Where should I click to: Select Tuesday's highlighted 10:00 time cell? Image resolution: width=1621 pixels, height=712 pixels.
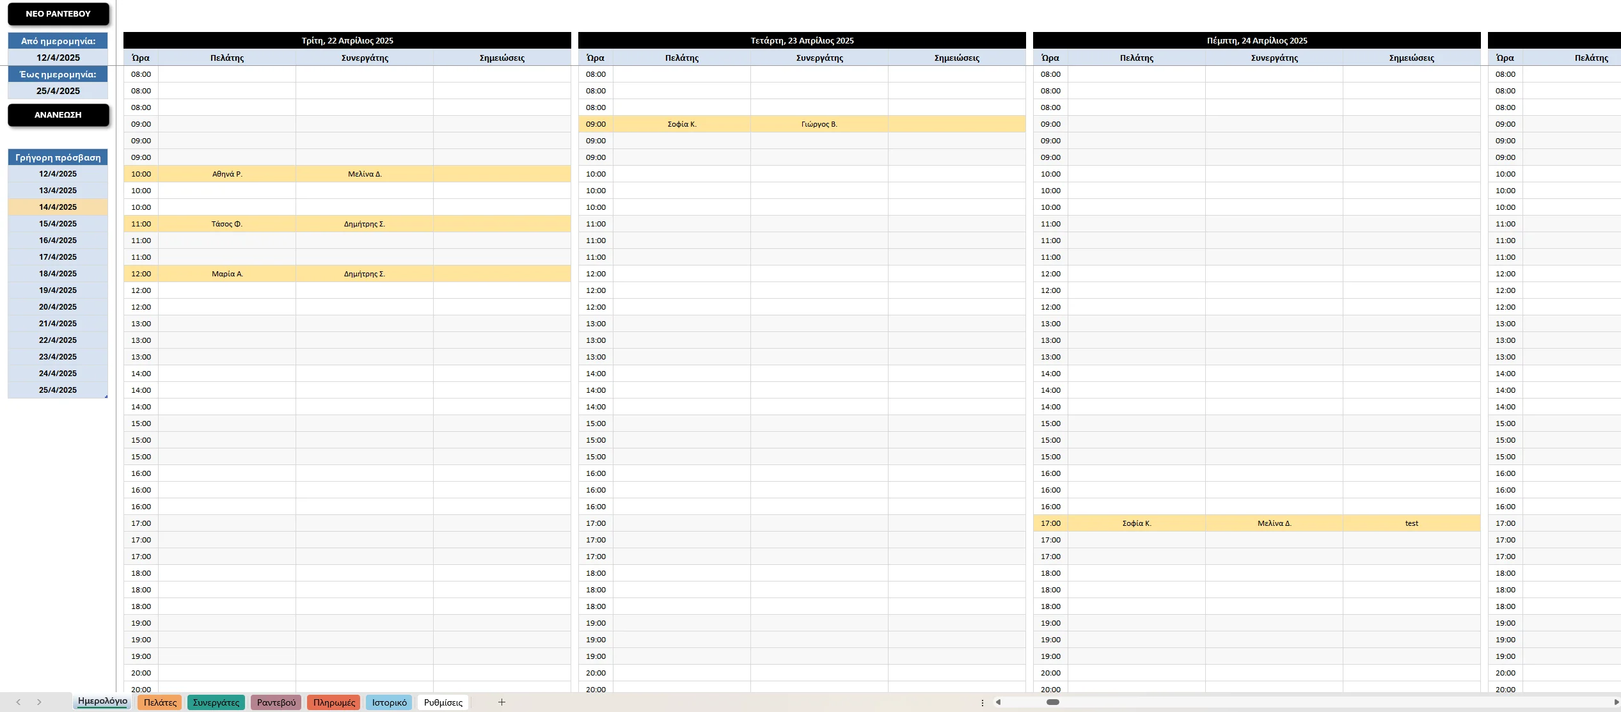141,174
